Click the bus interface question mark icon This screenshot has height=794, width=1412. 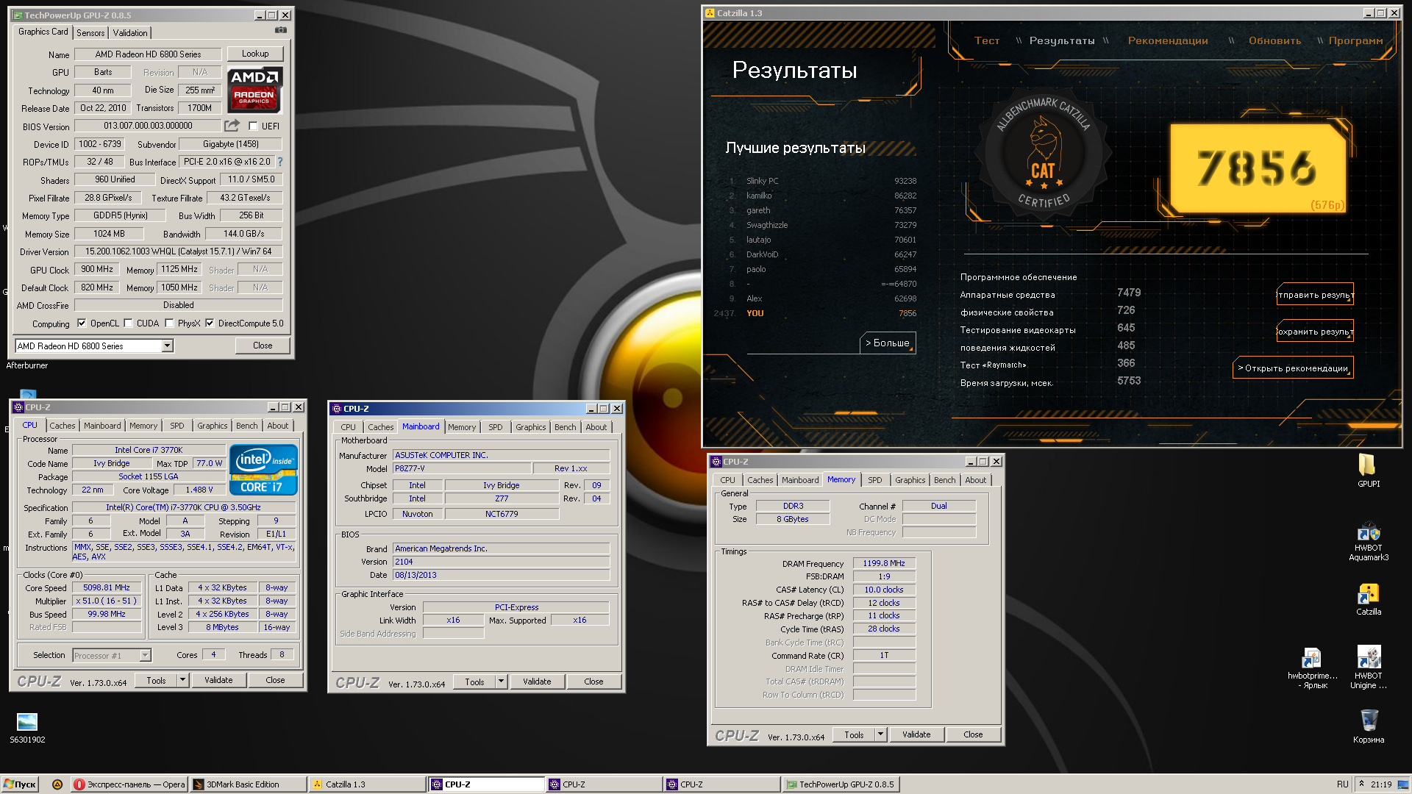click(x=280, y=162)
